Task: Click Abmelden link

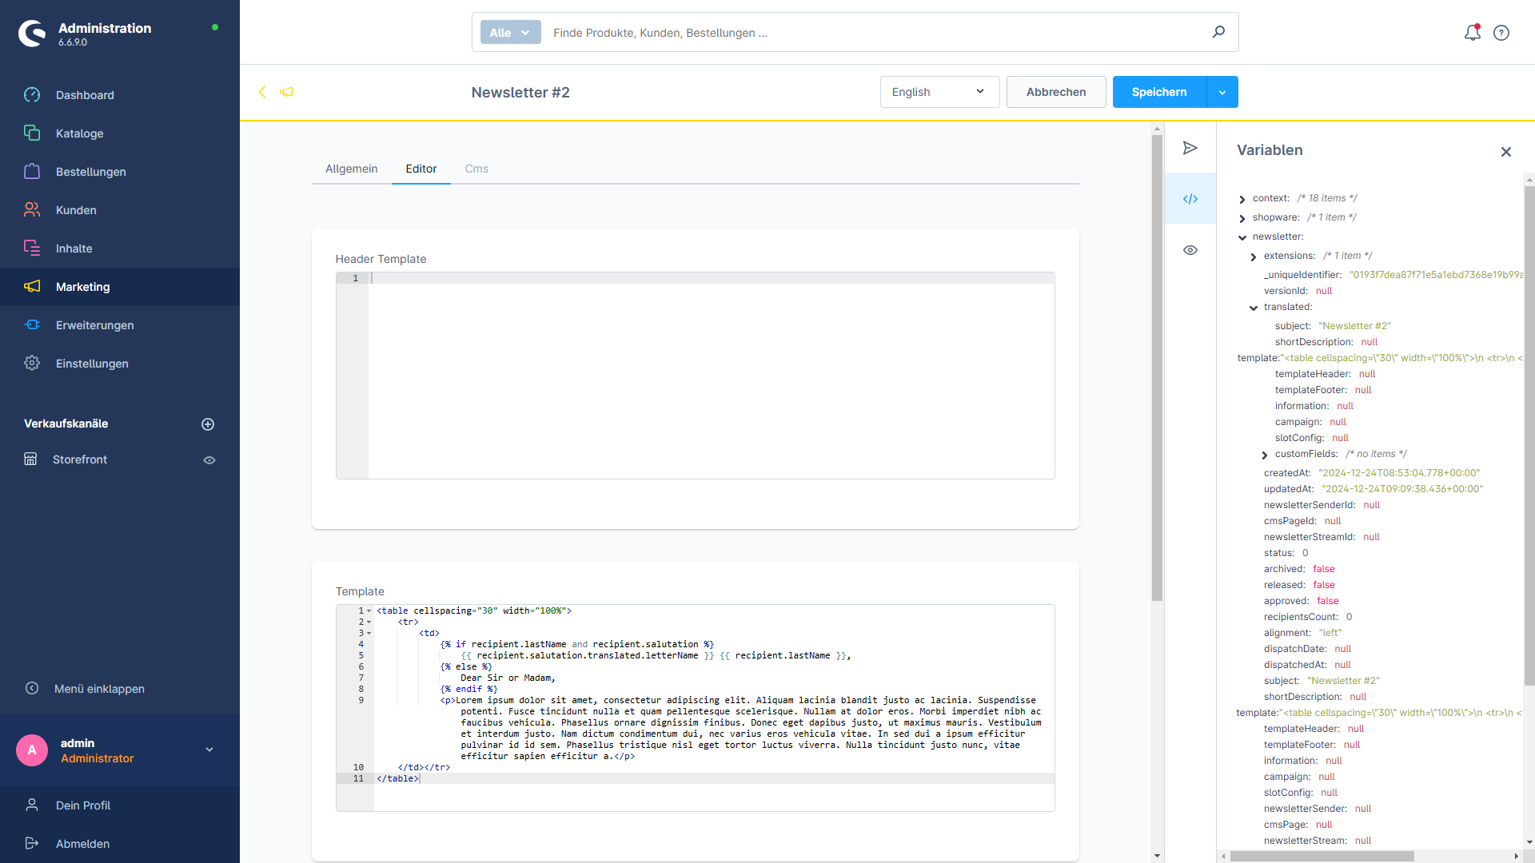Action: [83, 844]
